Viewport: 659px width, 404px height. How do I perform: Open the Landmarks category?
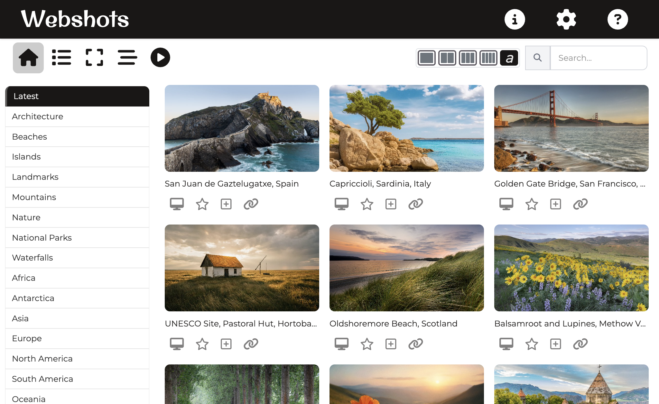(77, 177)
